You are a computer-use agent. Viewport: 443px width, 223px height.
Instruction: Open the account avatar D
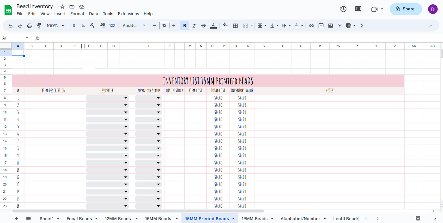pos(433,9)
